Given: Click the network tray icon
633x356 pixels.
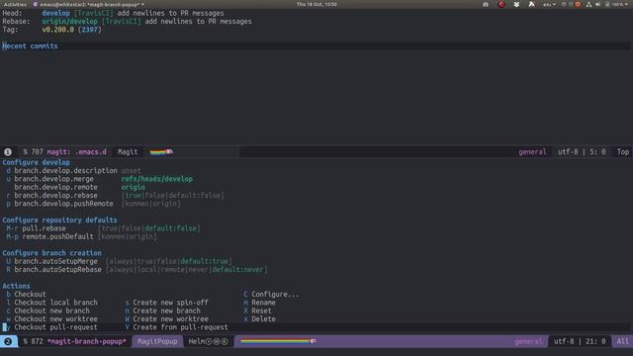Looking at the screenshot, I should click(589, 4).
